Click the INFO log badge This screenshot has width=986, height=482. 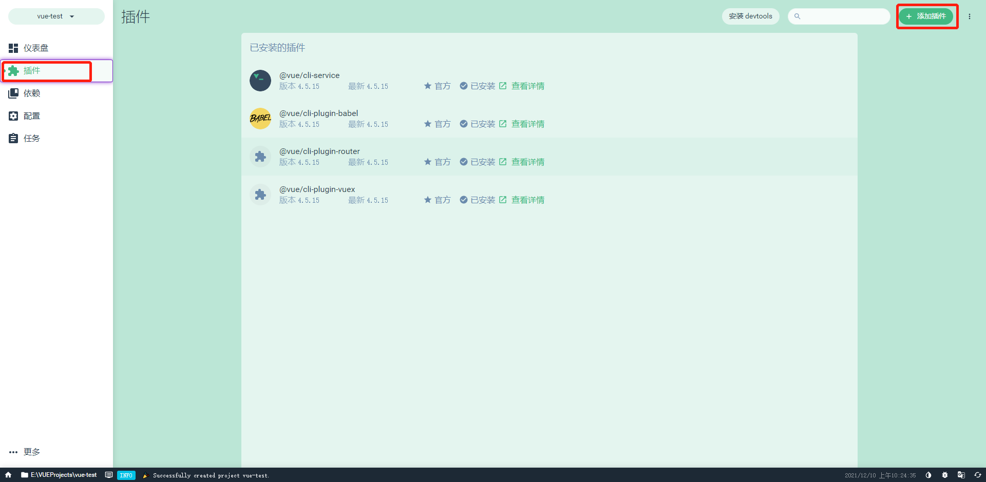click(126, 475)
